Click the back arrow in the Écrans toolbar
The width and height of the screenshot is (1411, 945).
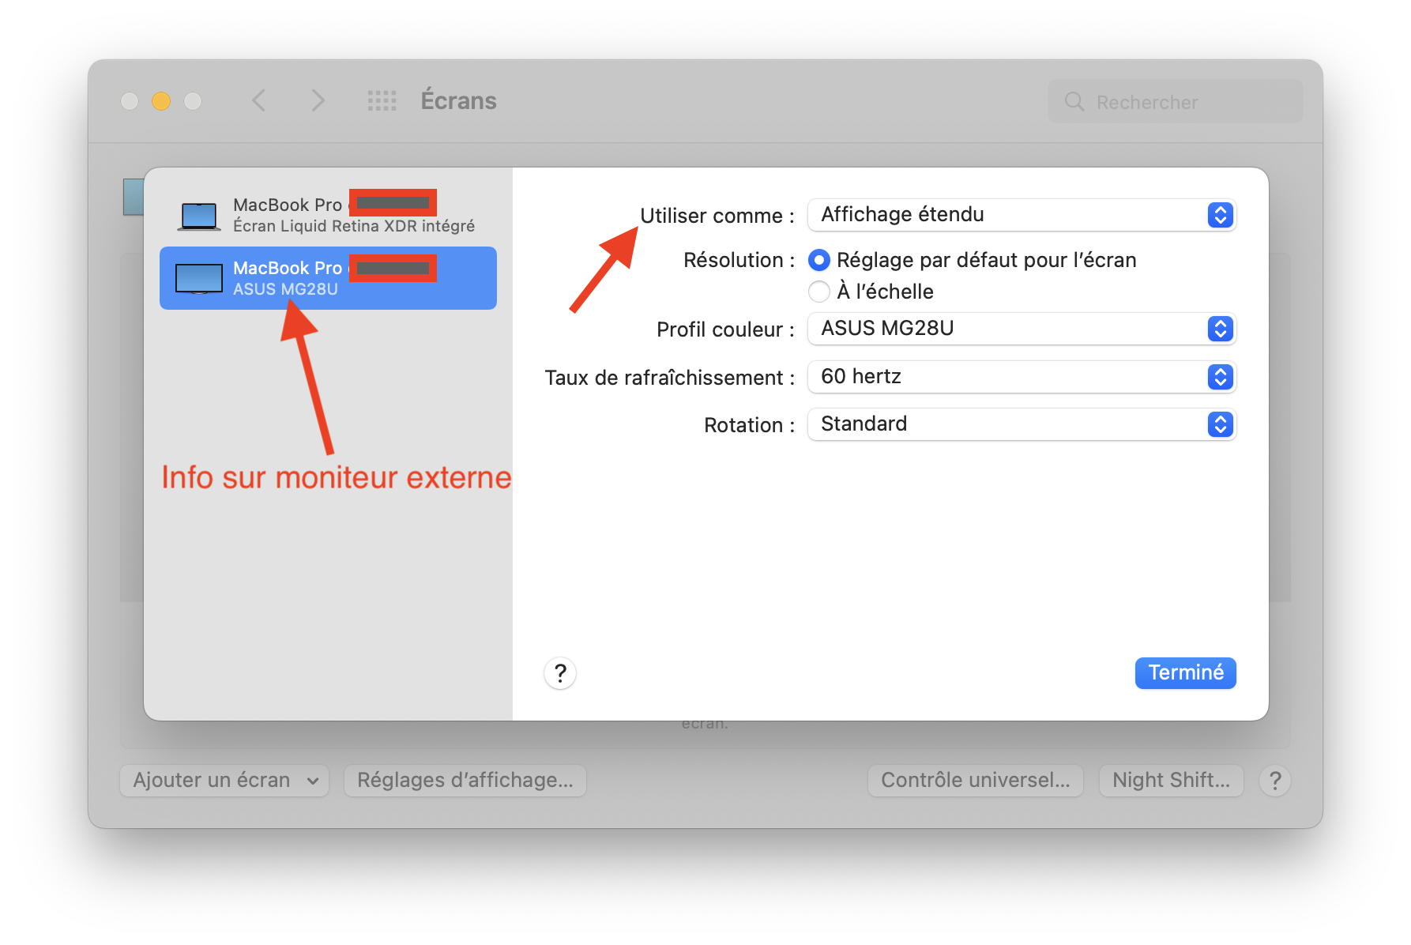pyautogui.click(x=258, y=101)
